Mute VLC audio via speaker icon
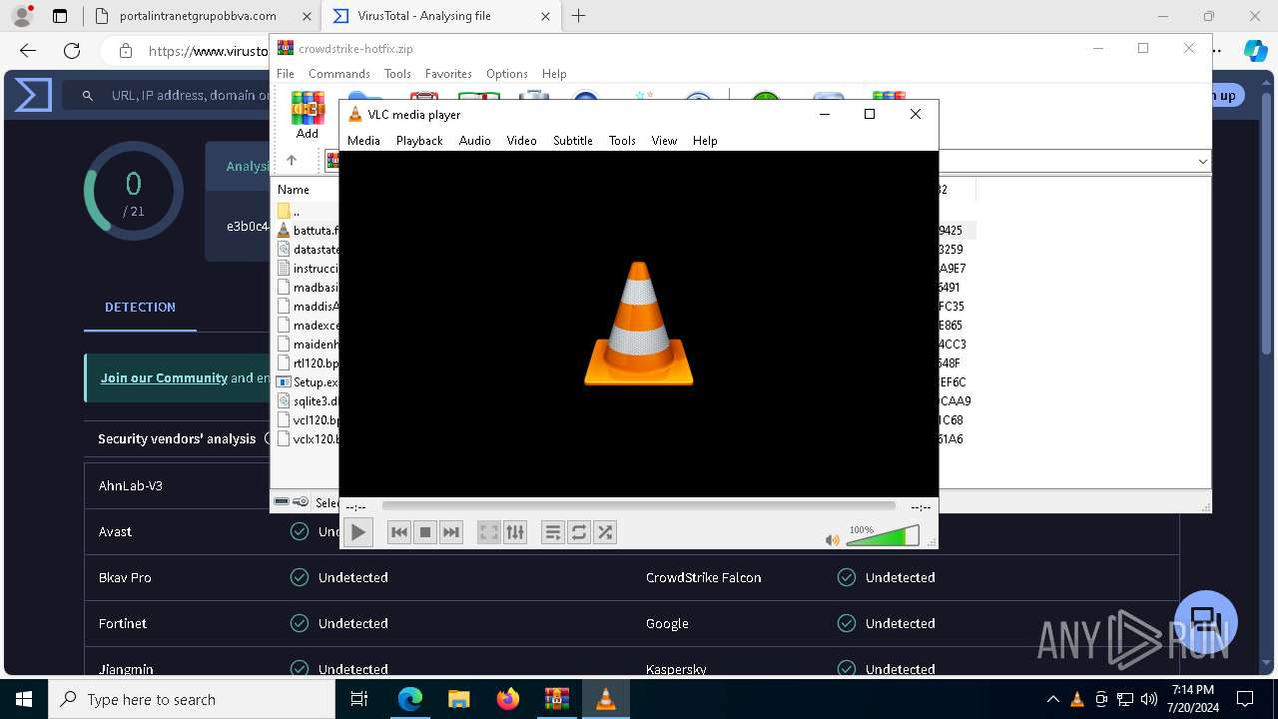1278x719 pixels. pyautogui.click(x=833, y=539)
